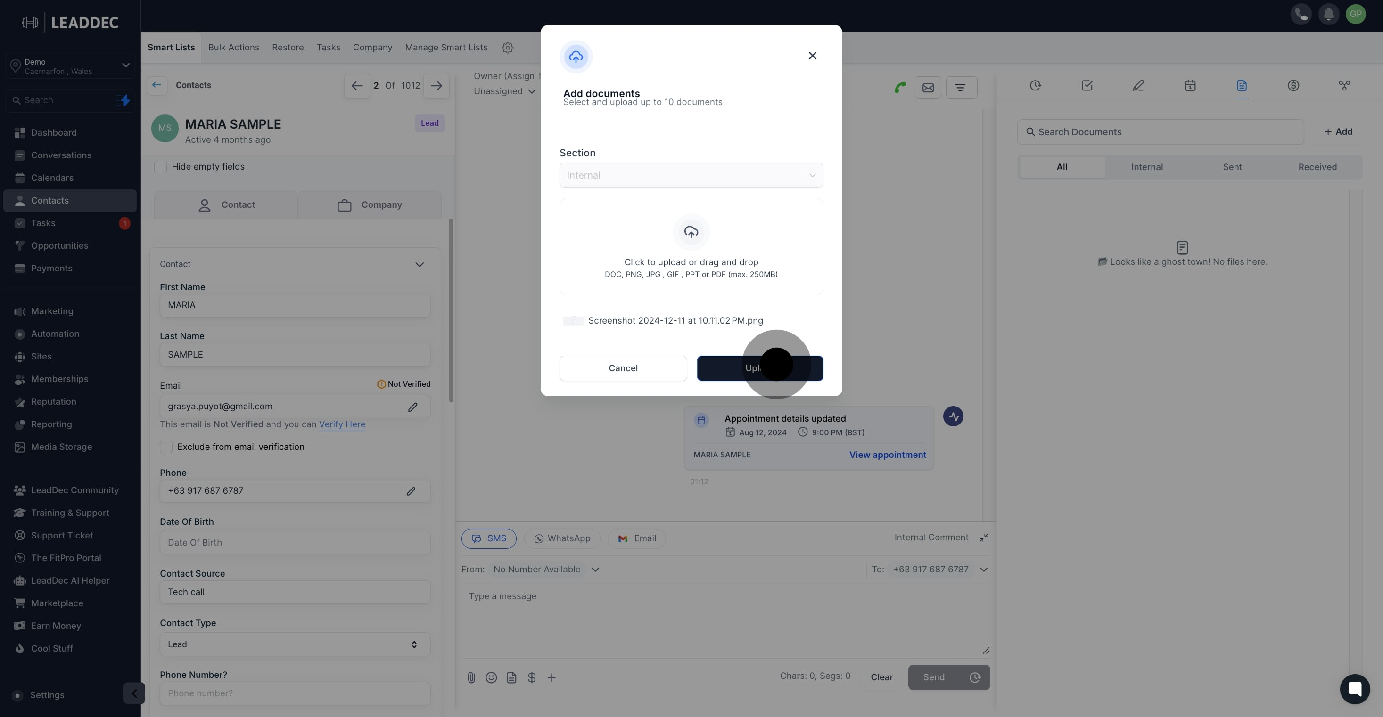Screen dimensions: 1383x717
Task: Switch documents filter to Internal
Action: click(x=1147, y=167)
